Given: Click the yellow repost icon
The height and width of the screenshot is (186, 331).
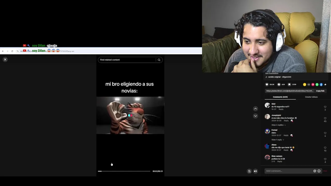Looking at the screenshot, I should [x=305, y=84].
